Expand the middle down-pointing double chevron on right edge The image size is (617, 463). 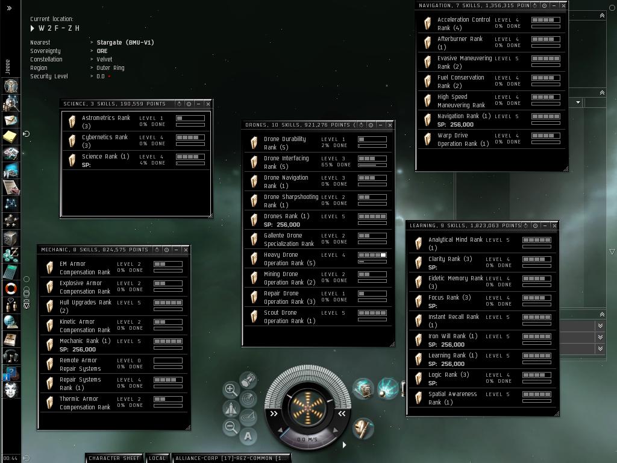(601, 337)
